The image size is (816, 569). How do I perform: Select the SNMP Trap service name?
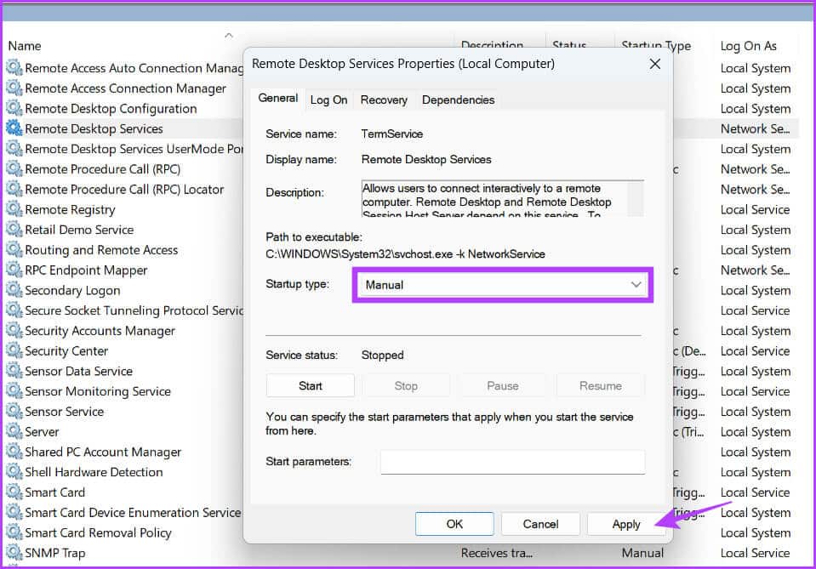(55, 553)
